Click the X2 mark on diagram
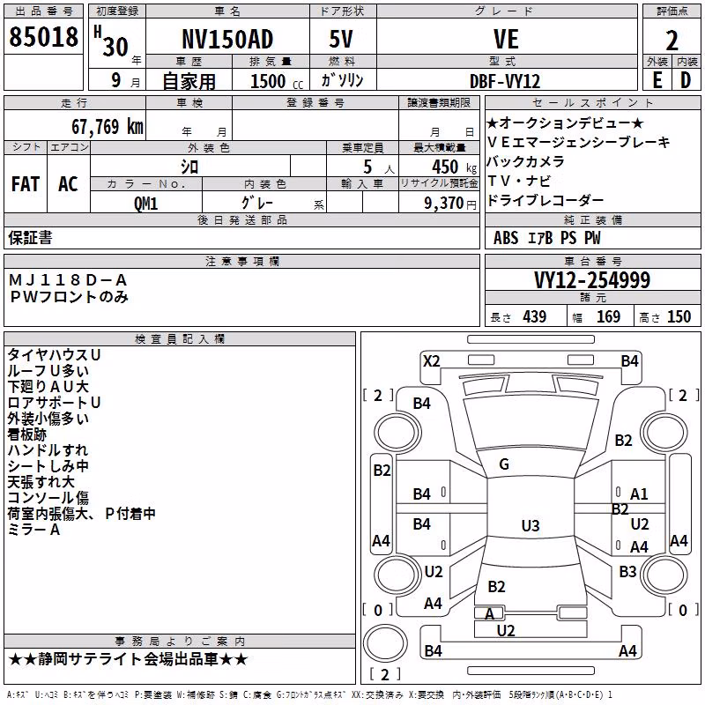Viewport: 705px width, 705px height. tap(432, 361)
